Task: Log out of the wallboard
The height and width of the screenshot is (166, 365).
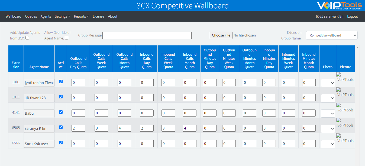Action: click(x=353, y=16)
